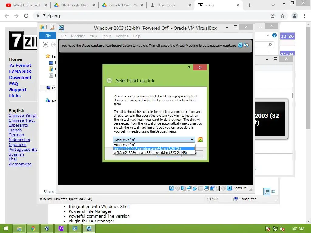This screenshot has height=233, width=311.
Task: Click VirtualBox Manager cube taskbar icon
Action: 47,229
